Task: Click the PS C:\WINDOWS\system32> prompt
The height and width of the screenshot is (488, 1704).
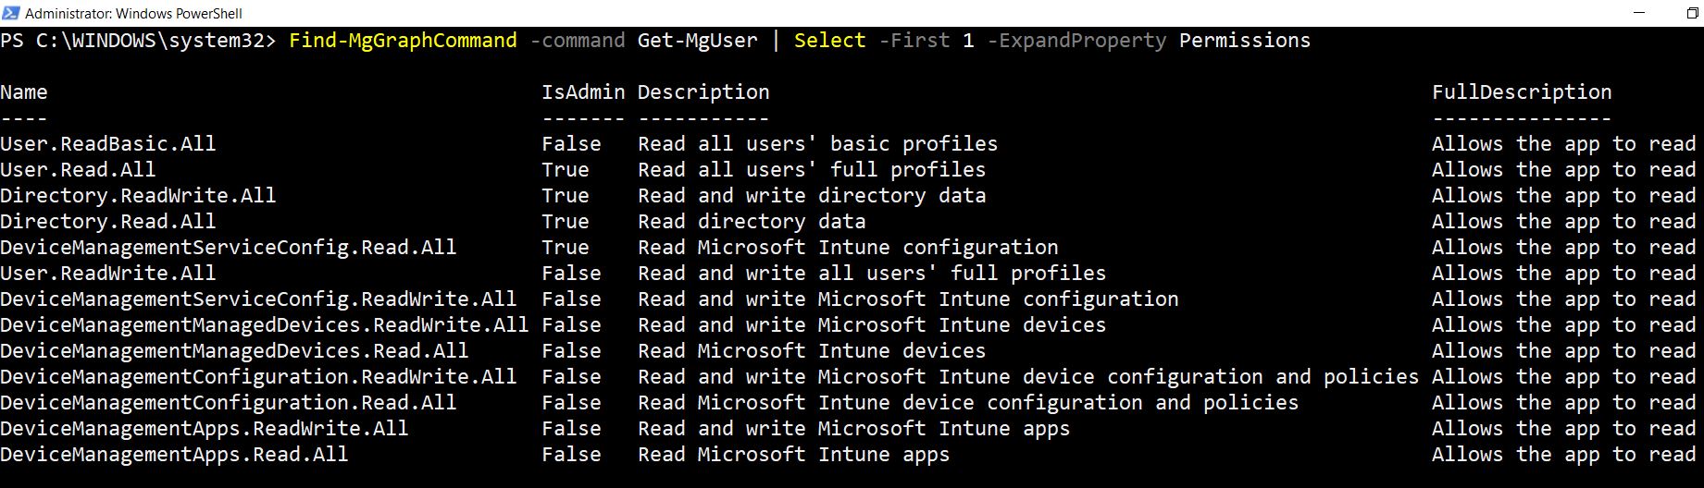Action: (138, 41)
